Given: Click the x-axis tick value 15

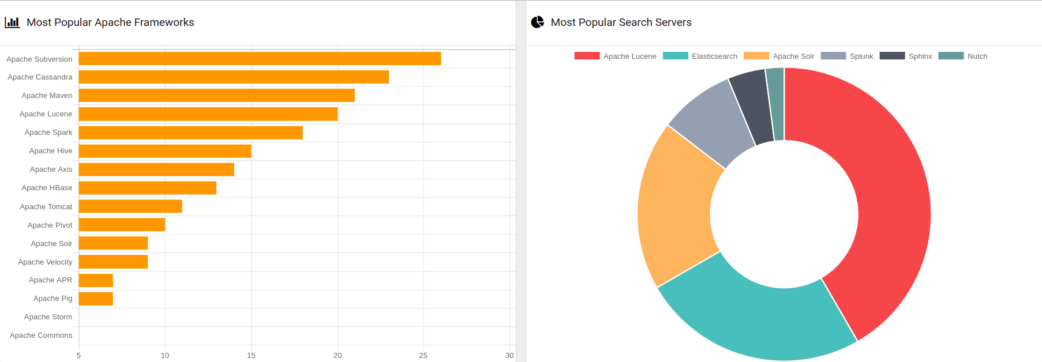Looking at the screenshot, I should 251,356.
